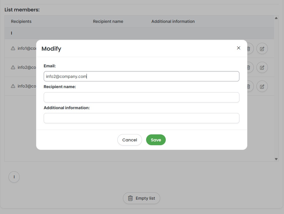The image size is (284, 214).
Task: Click the Recipients column header
Action: click(21, 21)
